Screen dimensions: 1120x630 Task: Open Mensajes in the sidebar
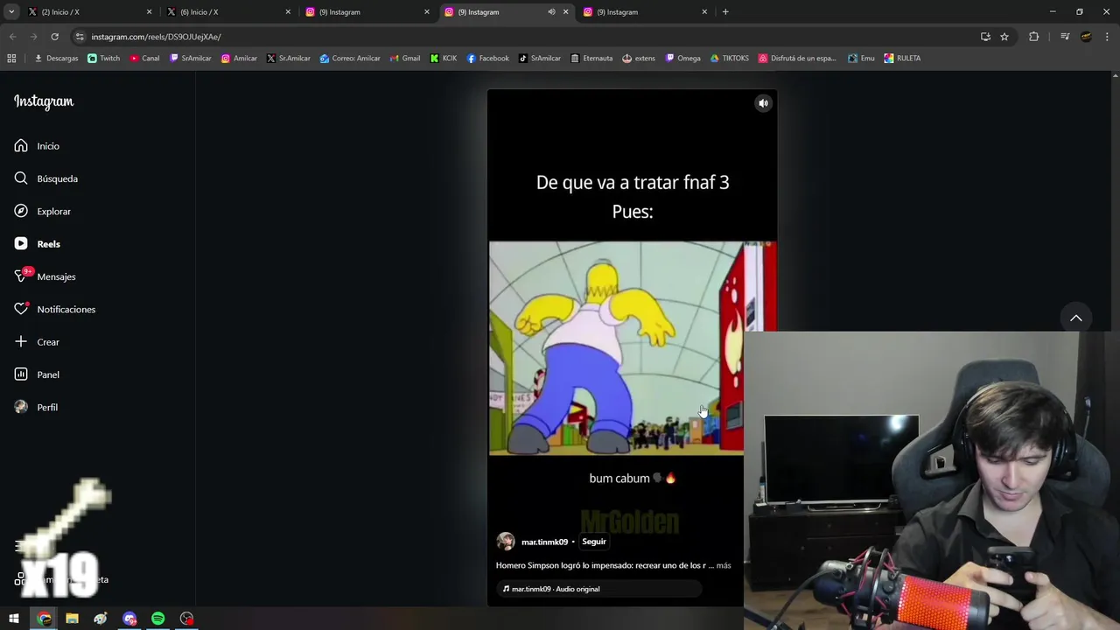(45, 276)
